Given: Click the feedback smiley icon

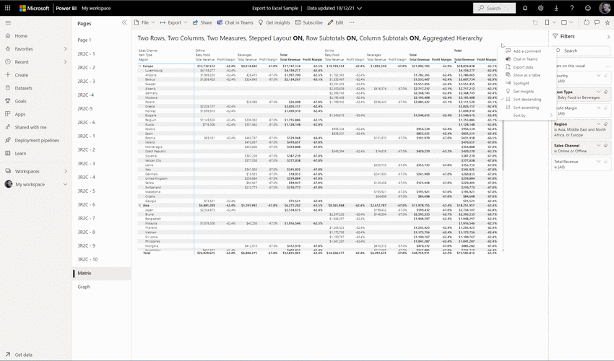Looking at the screenshot, I should pyautogui.click(x=588, y=8).
